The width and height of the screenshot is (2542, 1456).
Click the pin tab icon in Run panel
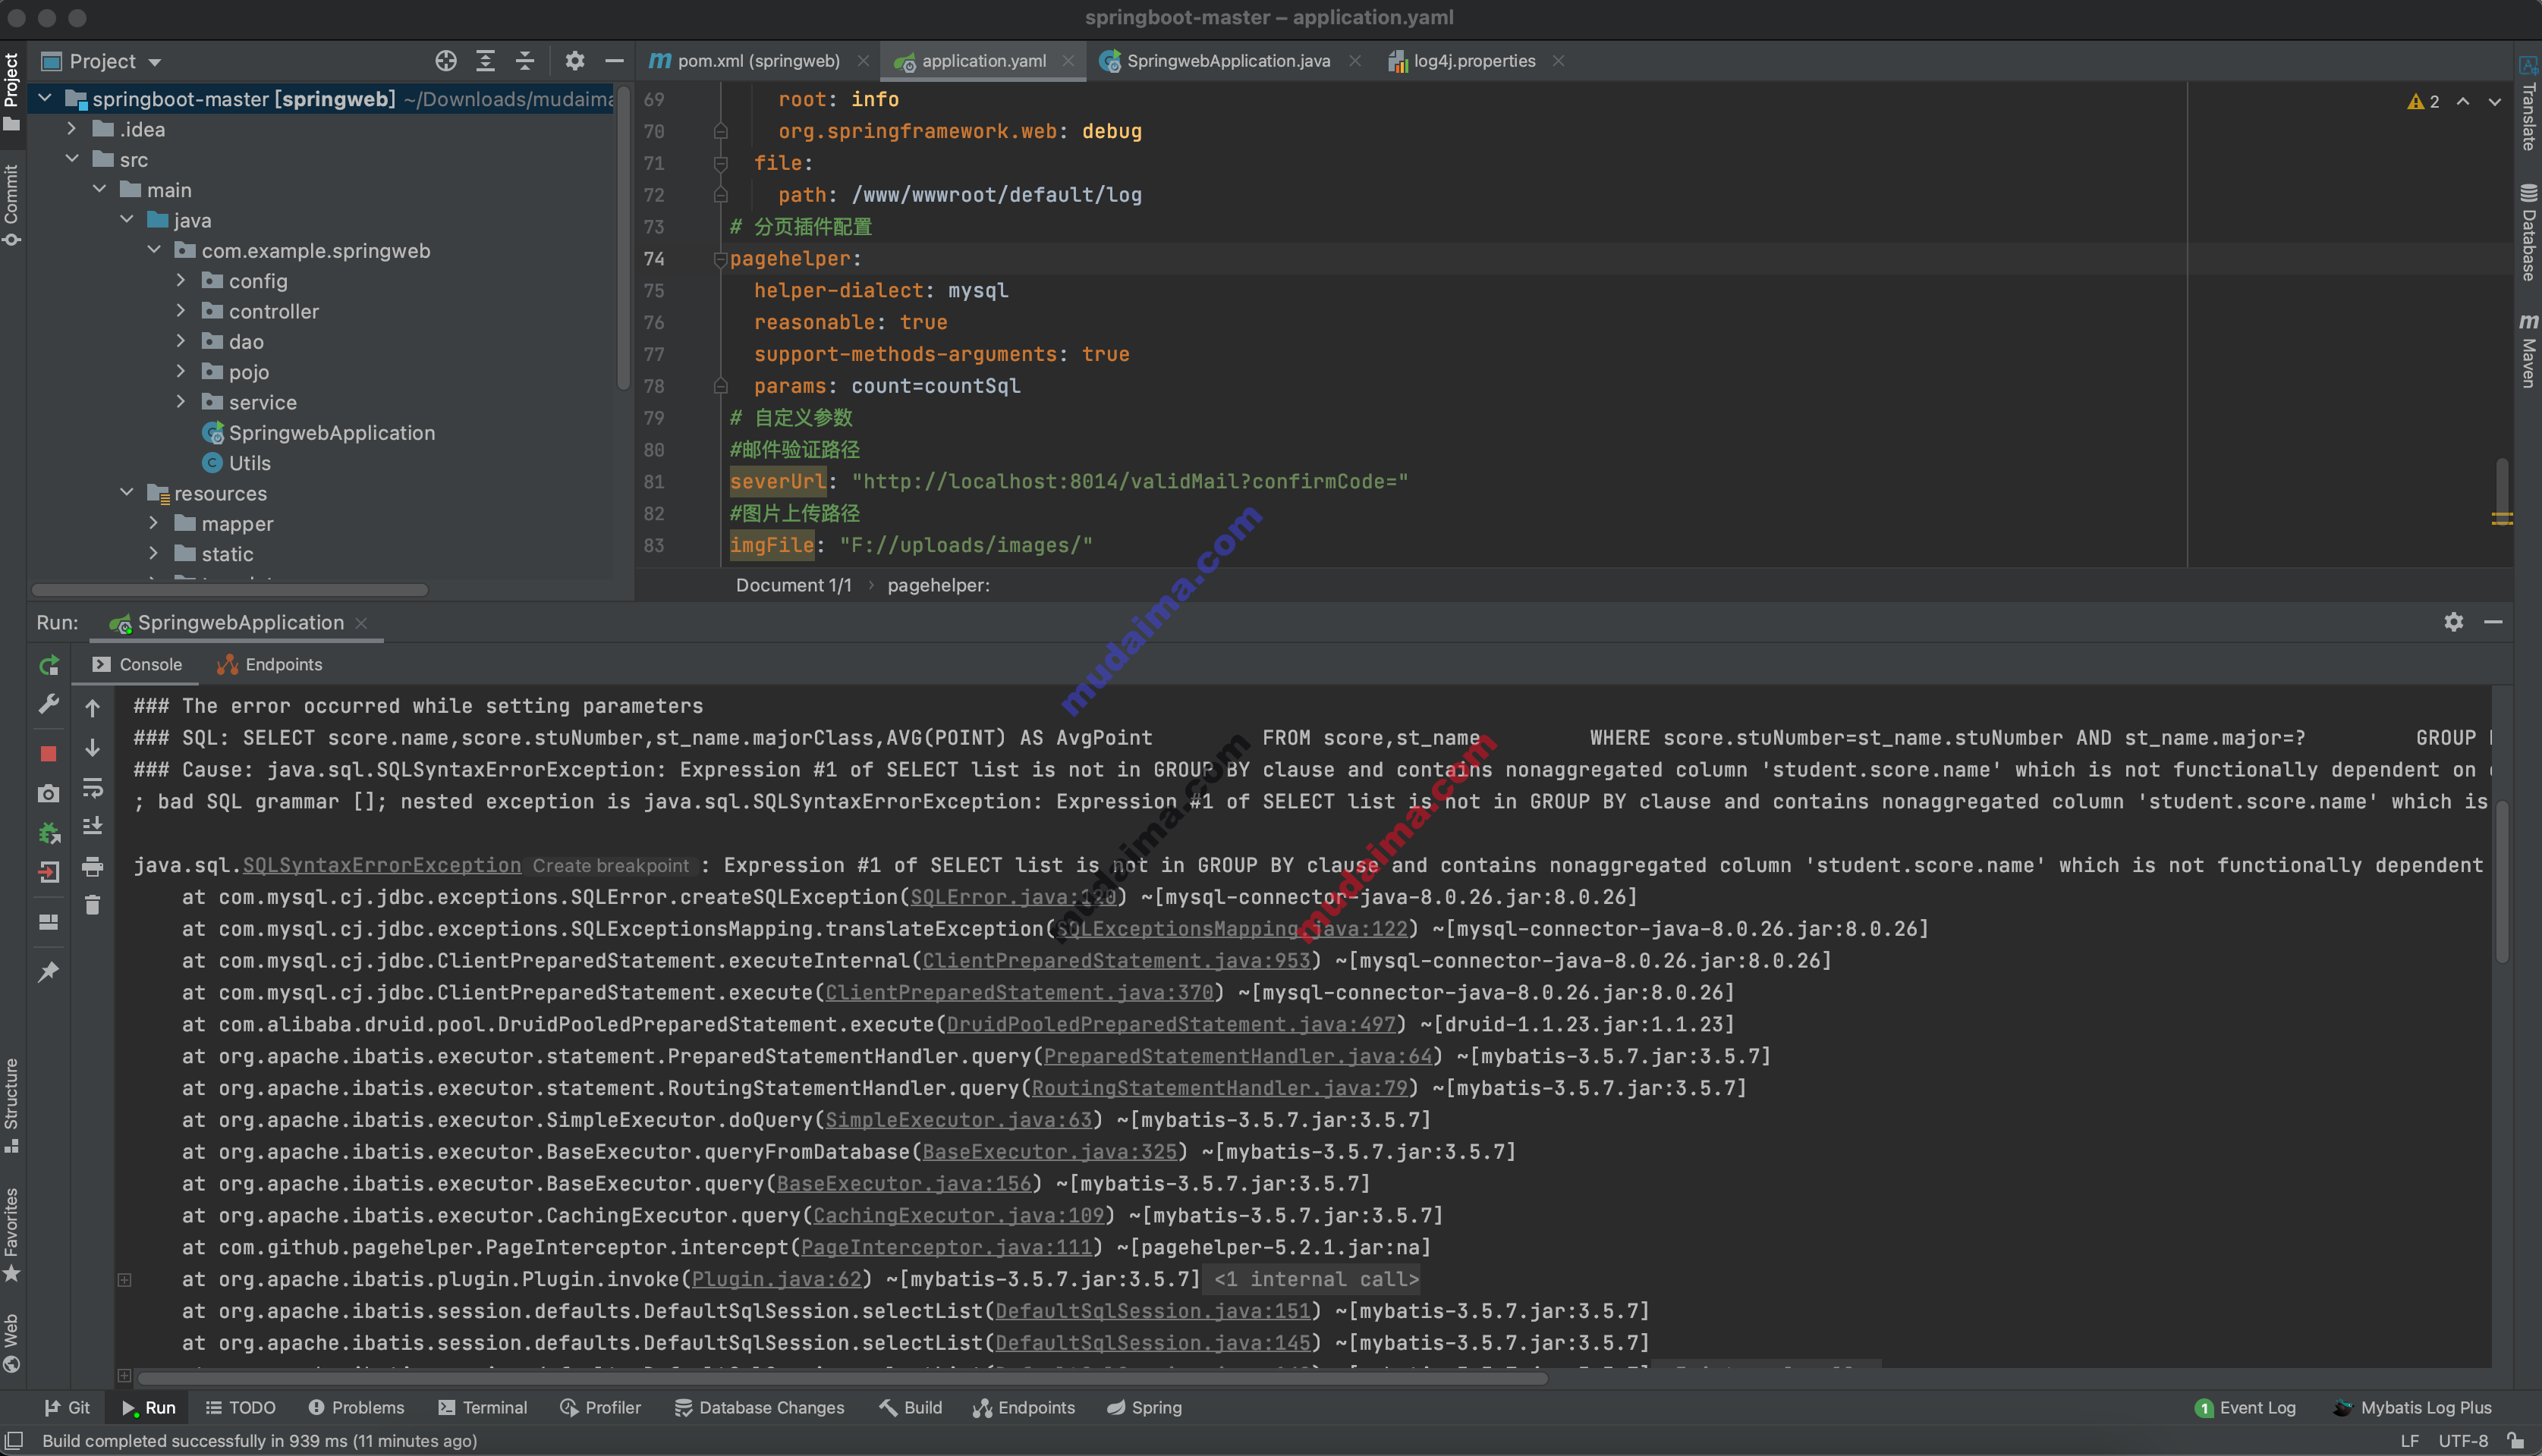[48, 971]
